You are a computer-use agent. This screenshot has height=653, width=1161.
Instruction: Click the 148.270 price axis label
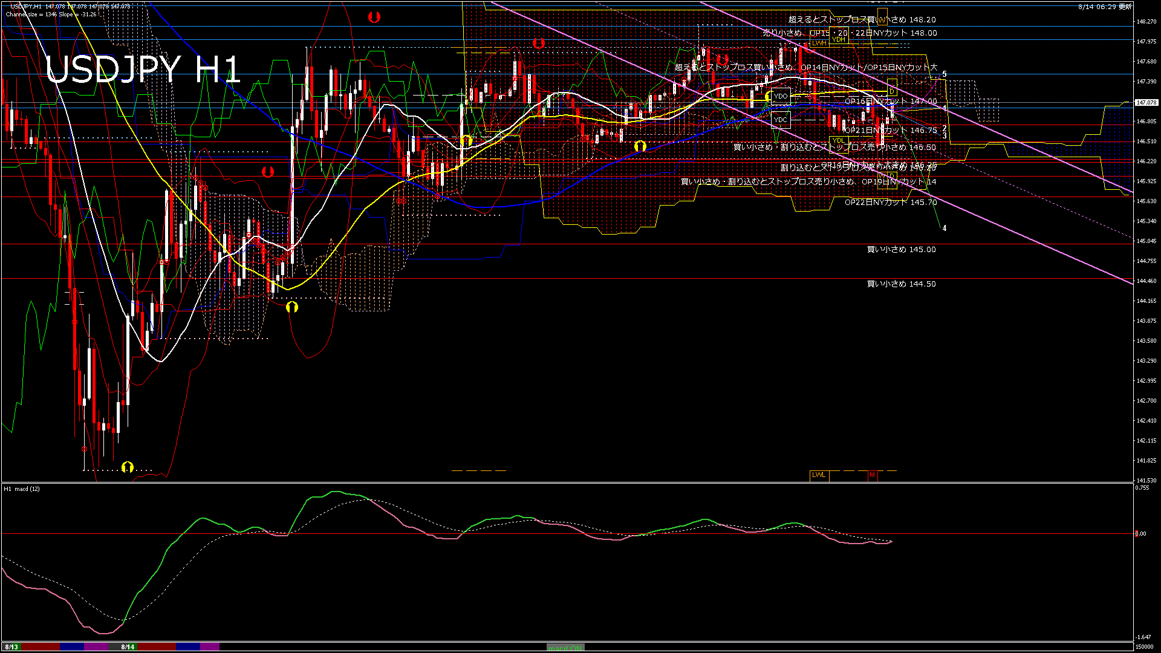click(x=1146, y=21)
